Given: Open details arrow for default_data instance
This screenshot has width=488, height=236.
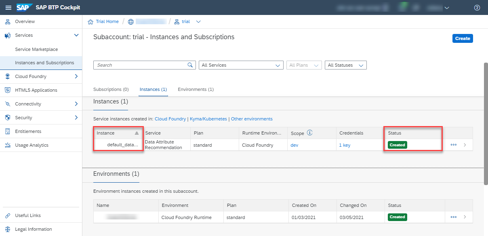Looking at the screenshot, I should (x=465, y=145).
